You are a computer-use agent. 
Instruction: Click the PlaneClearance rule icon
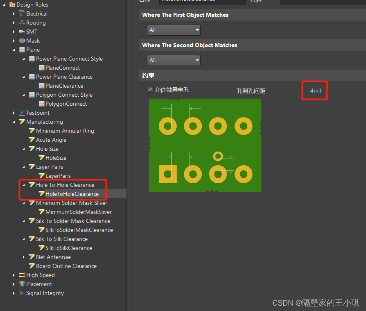point(41,86)
